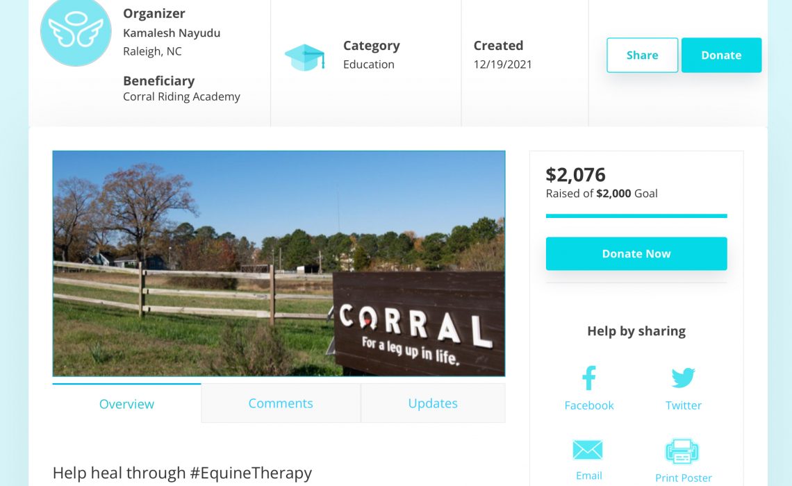Screen dimensions: 792x486
Task: Click the organizer angel wings avatar
Action: pyautogui.click(x=76, y=31)
